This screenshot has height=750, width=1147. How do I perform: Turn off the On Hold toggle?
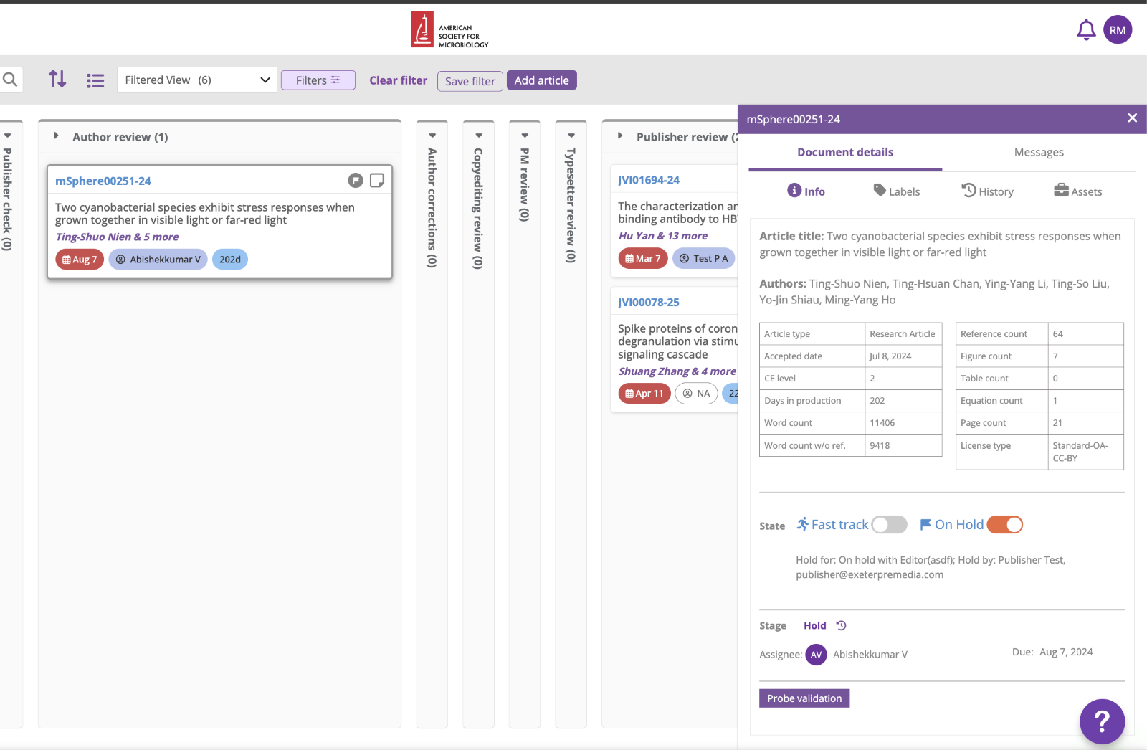[x=1004, y=525]
